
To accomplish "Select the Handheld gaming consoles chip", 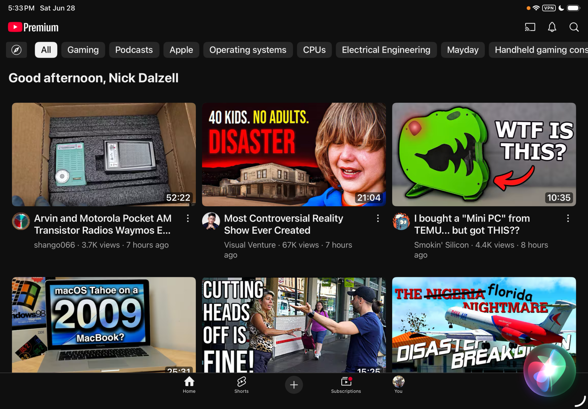I will click(x=539, y=50).
